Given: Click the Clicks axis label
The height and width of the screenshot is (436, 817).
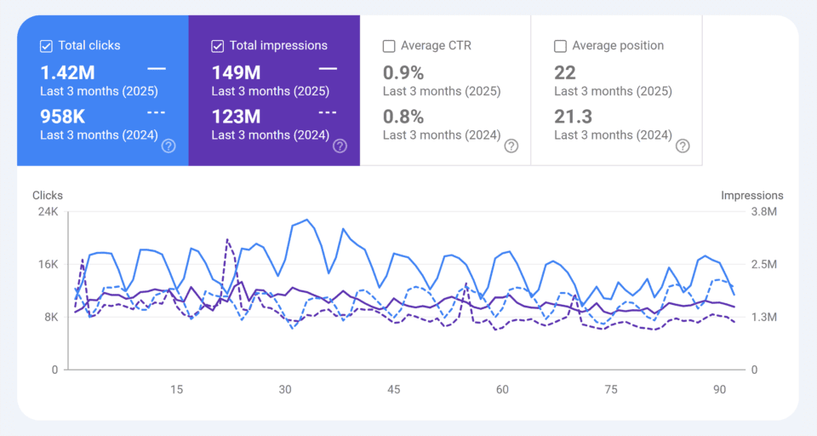Looking at the screenshot, I should click(48, 195).
